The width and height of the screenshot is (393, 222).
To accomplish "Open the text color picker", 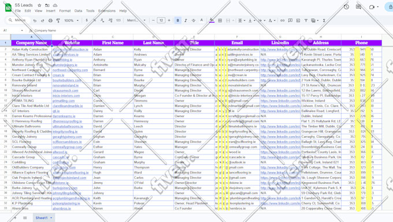I will tap(202, 20).
